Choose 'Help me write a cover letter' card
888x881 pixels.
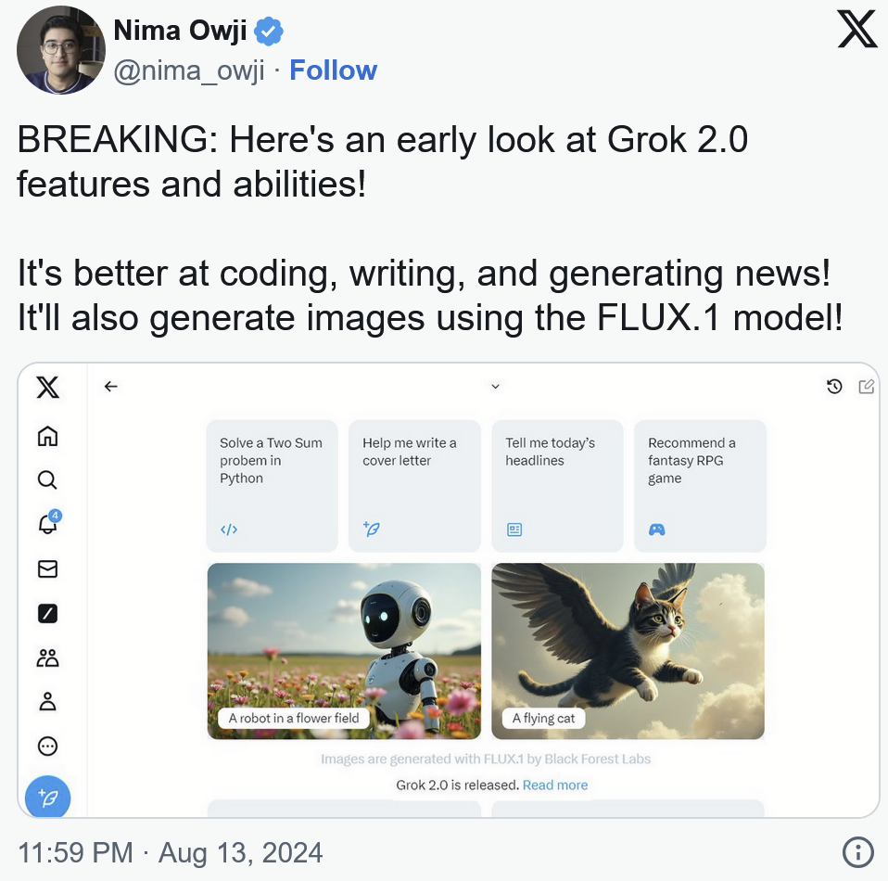point(414,486)
